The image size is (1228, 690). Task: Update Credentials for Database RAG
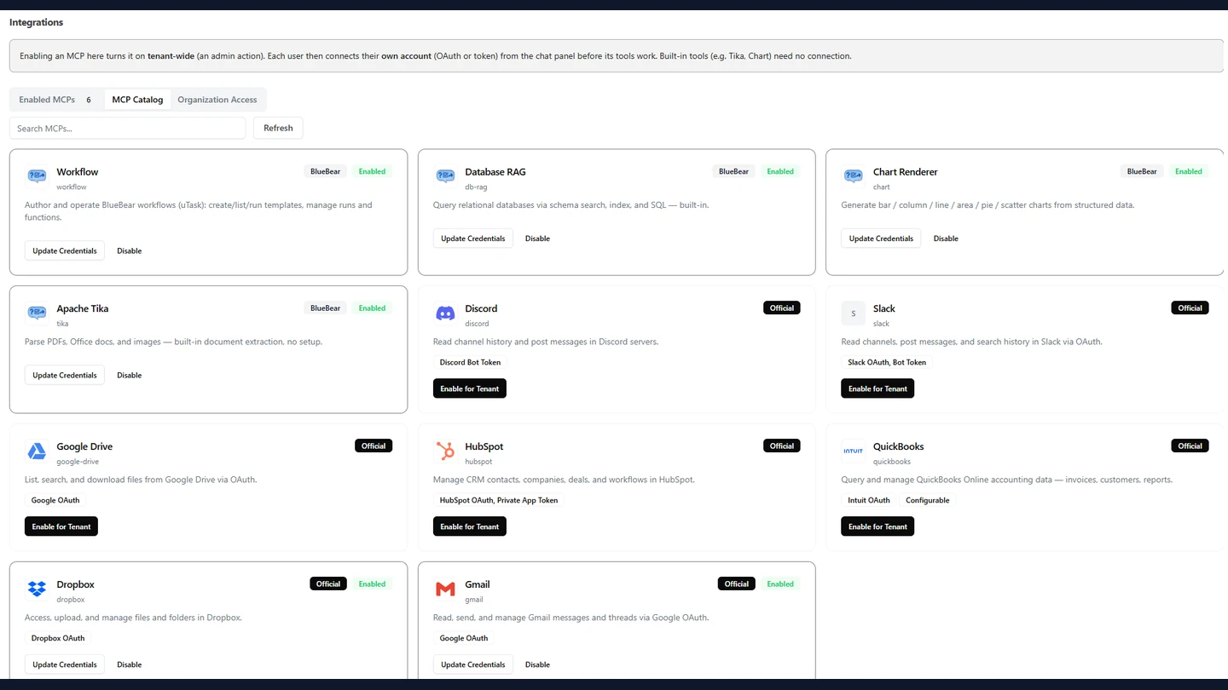click(x=473, y=239)
